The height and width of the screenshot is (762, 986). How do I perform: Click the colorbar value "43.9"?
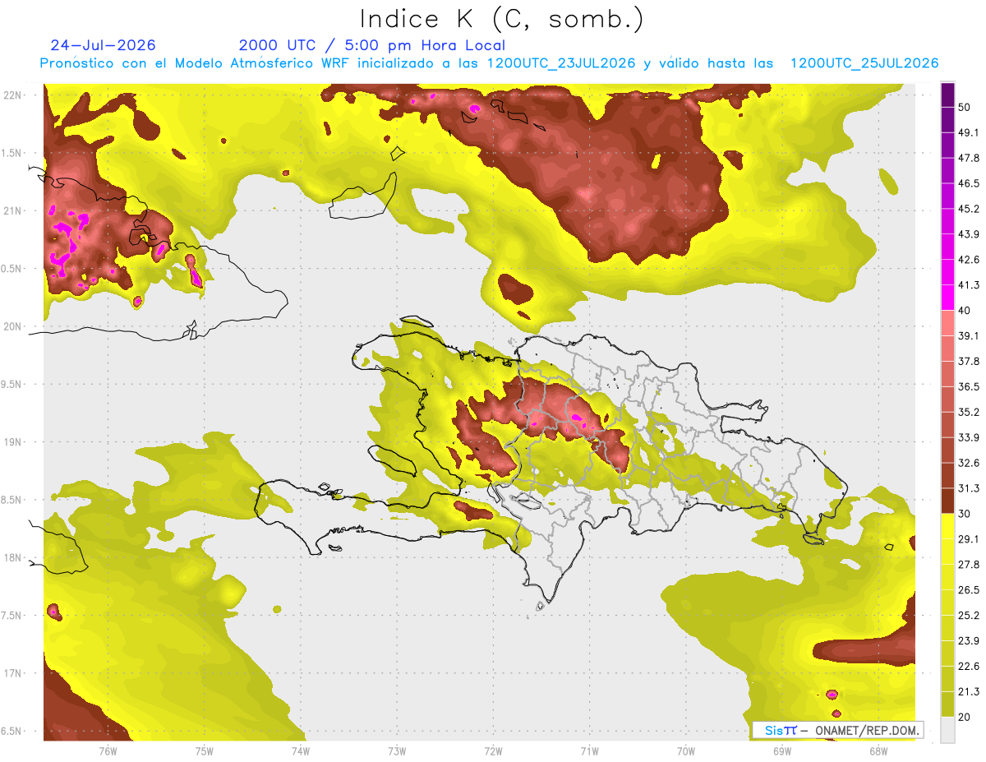[969, 234]
